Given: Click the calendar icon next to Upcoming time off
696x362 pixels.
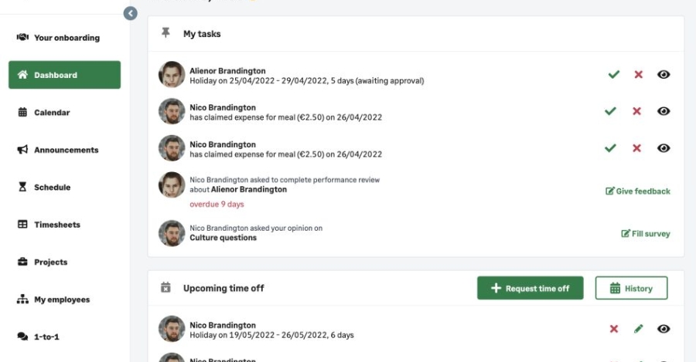Looking at the screenshot, I should coord(165,288).
